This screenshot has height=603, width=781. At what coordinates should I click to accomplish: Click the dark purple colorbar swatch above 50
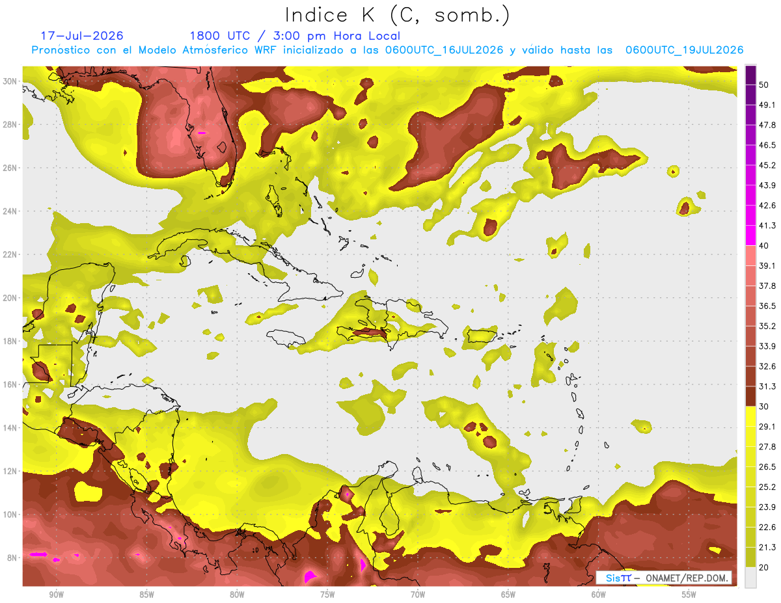click(750, 75)
